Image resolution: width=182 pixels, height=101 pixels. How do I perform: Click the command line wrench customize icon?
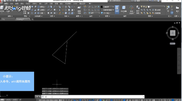tap(40, 97)
